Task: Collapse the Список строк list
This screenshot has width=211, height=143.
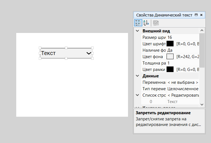Action: [137, 95]
